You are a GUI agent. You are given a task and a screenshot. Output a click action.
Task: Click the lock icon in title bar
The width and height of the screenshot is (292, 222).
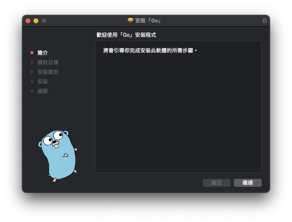(x=264, y=20)
